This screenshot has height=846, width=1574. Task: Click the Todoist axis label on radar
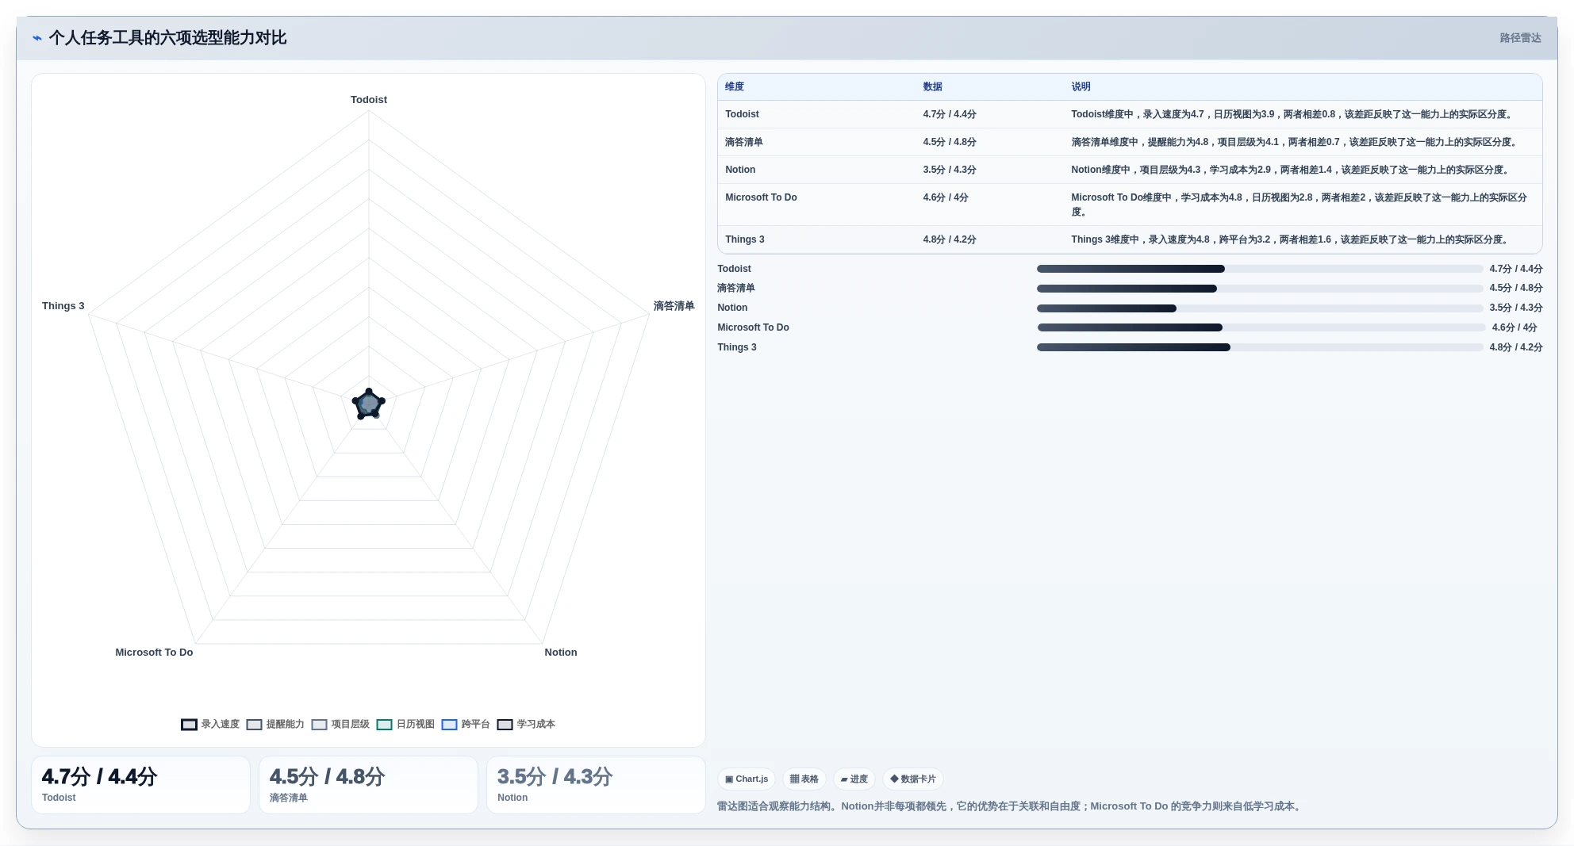369,100
